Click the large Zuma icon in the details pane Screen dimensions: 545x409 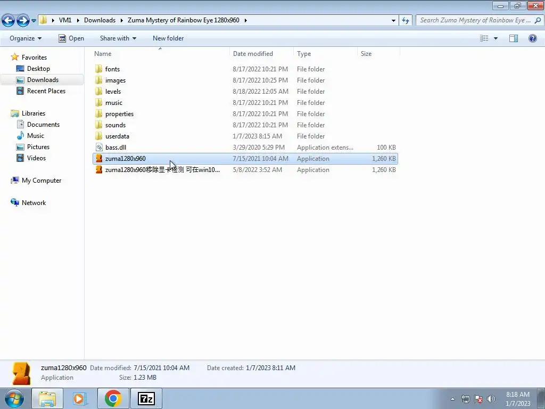[x=21, y=373]
